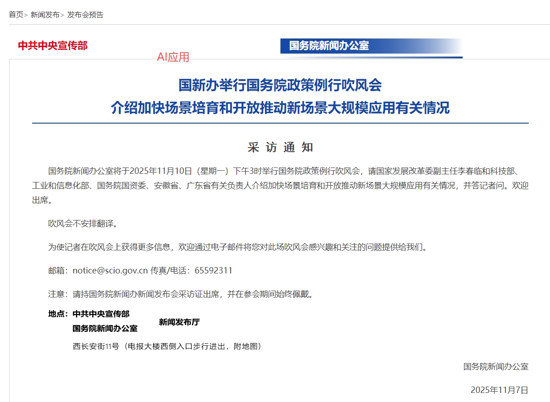Screen dimensions: 550x402
Task: Click title line 国新办举行国务院政策例行吹风会
Action: pos(280,85)
